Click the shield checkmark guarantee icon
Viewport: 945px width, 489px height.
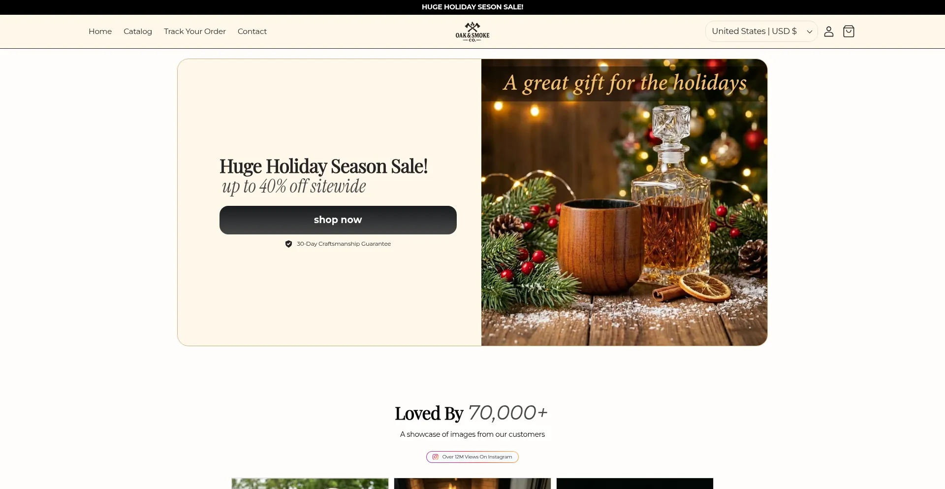point(288,244)
